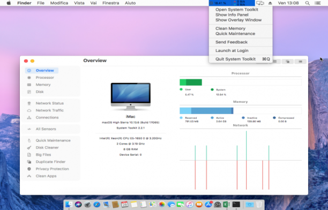Screen dimensions: 328x210
Task: Choose Show Info Panel in the menu
Action: coord(232,15)
